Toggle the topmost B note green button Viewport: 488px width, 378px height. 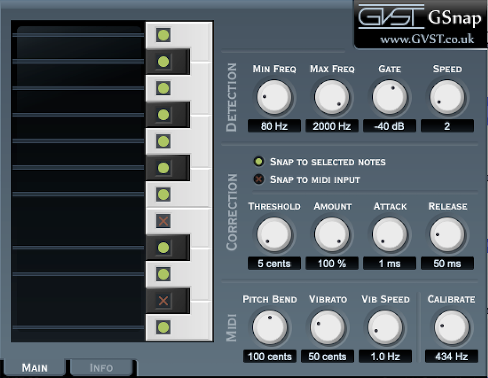164,35
